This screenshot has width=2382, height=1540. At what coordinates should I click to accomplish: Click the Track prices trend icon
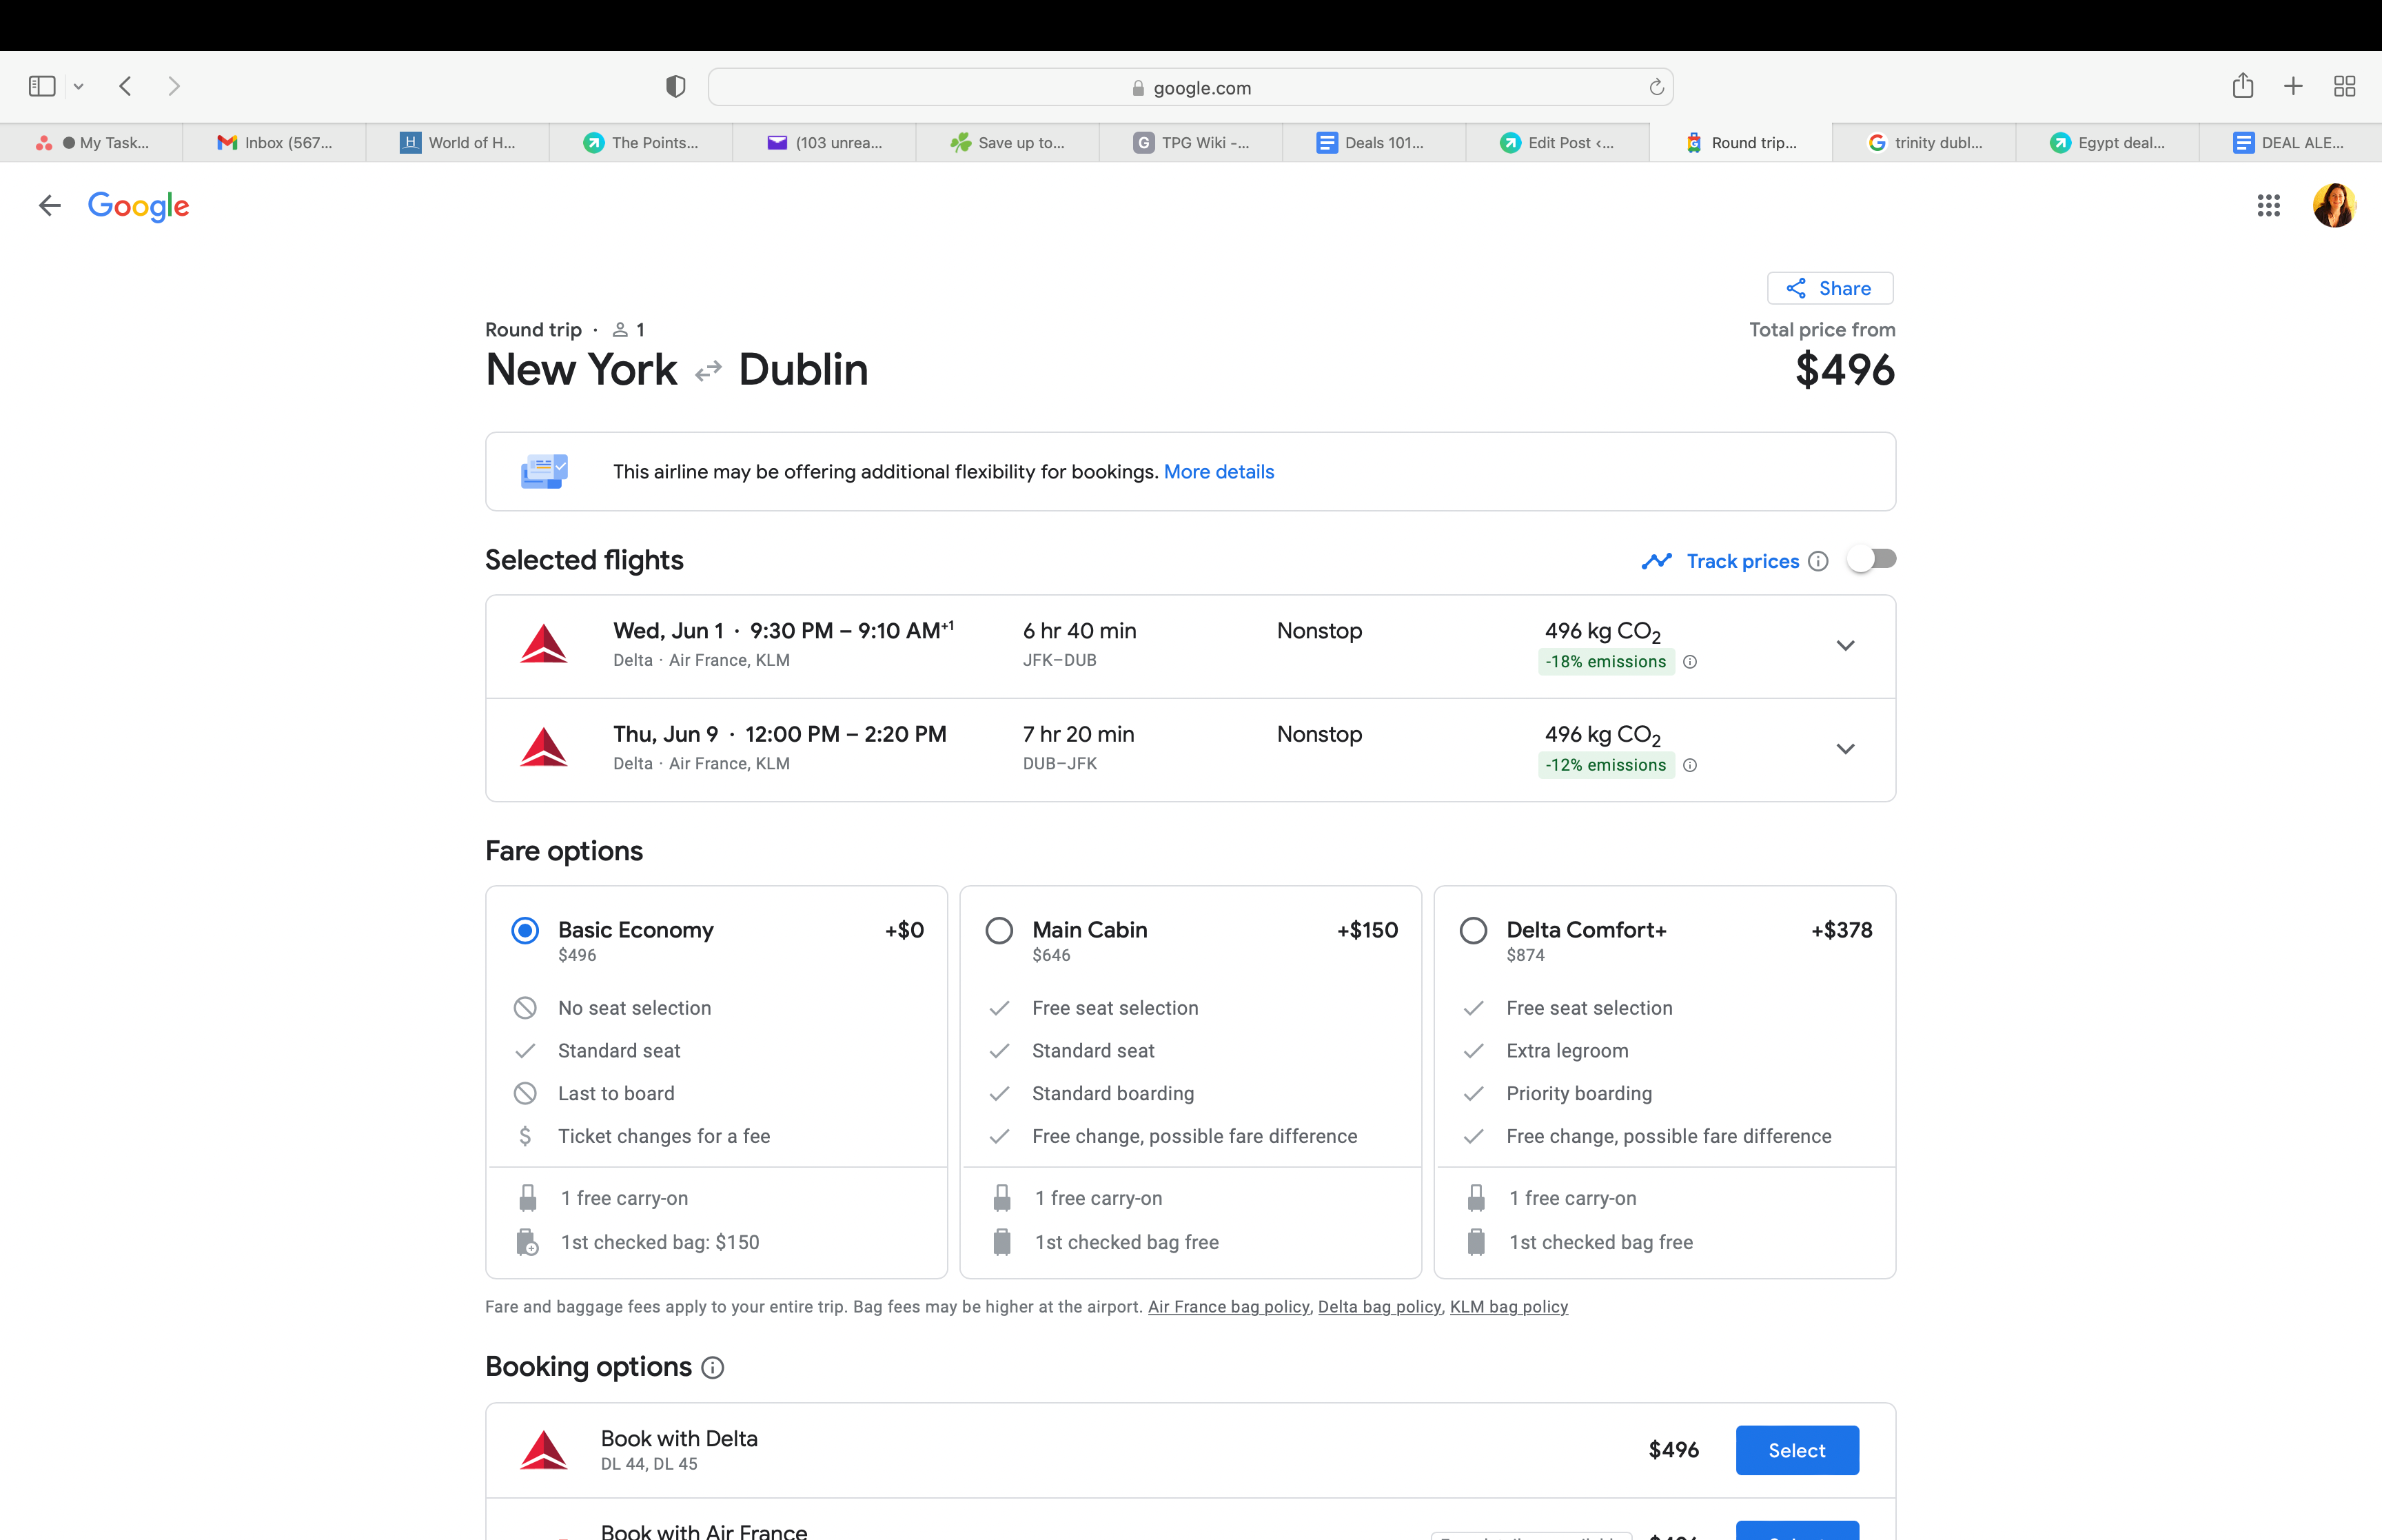tap(1656, 561)
